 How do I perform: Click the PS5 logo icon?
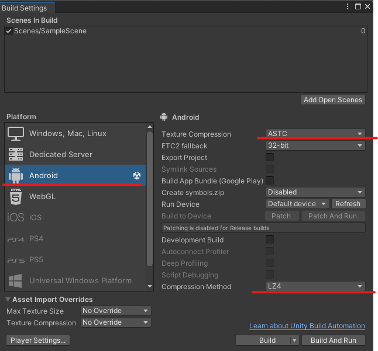pyautogui.click(x=16, y=260)
